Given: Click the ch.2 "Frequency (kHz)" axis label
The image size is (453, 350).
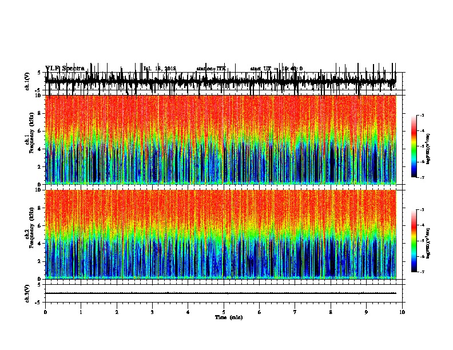Looking at the screenshot, I should pos(31,227).
